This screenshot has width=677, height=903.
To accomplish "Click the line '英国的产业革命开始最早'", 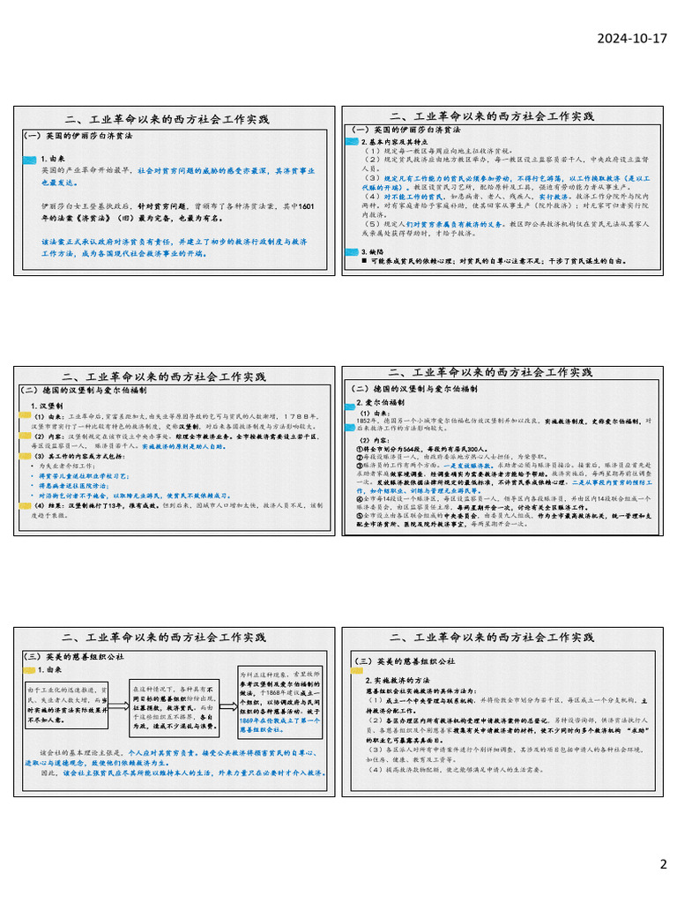I will [178, 176].
